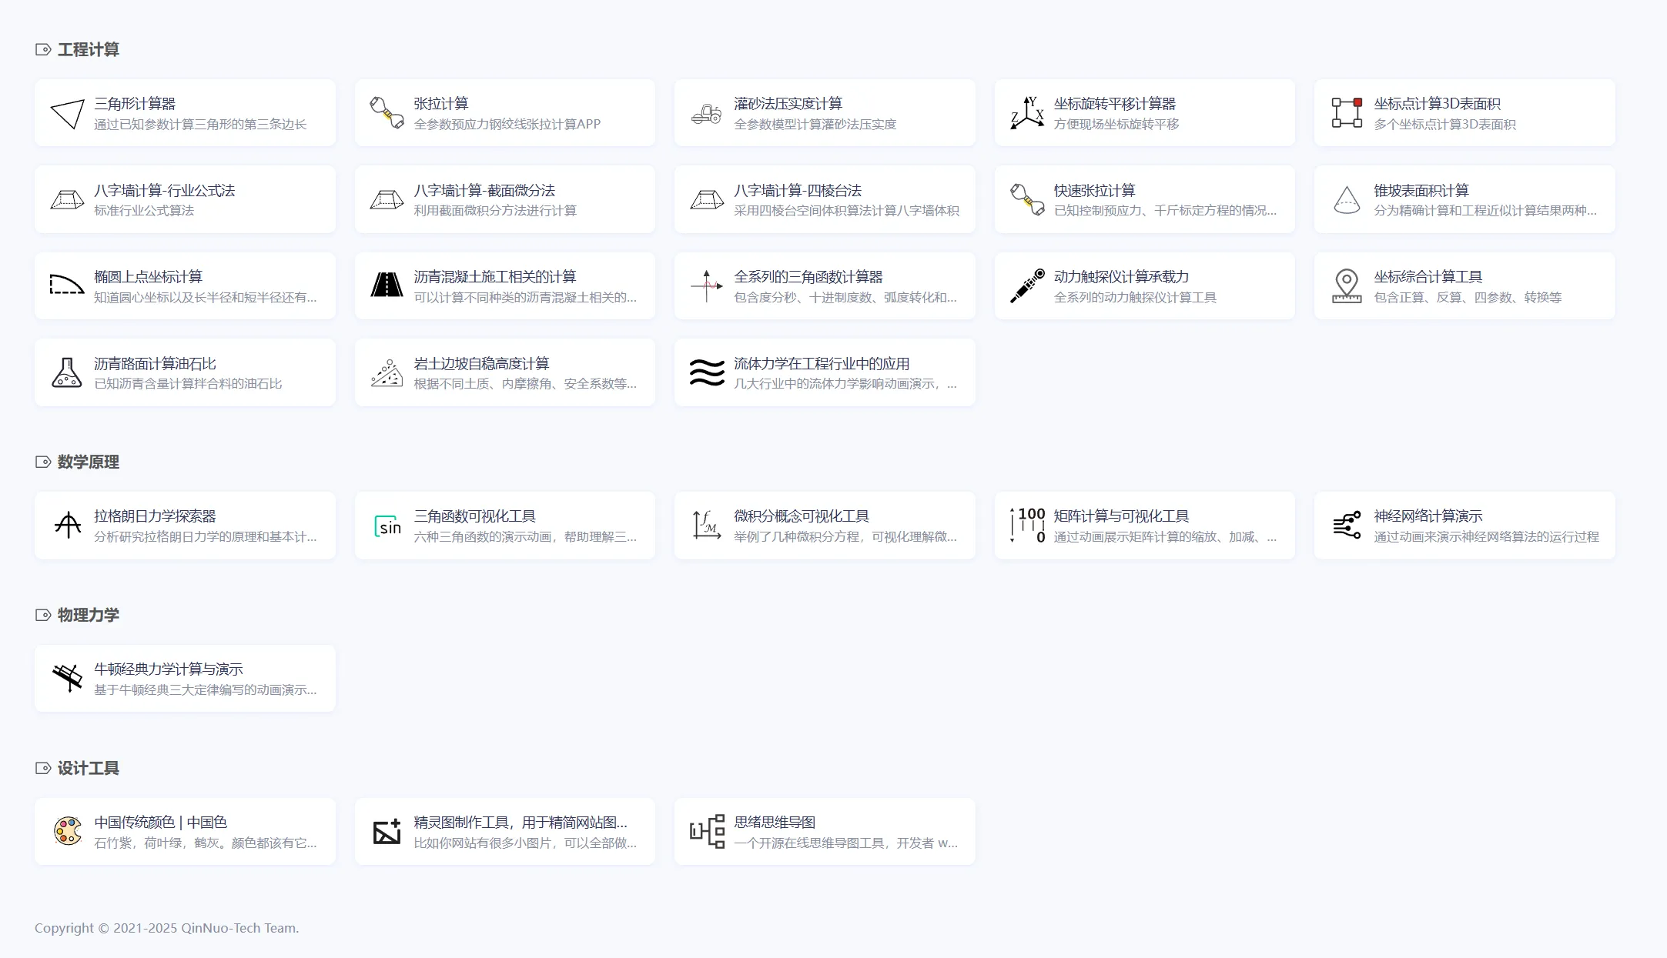Screen dimensions: 1667x958
Task: Click the map pin icon for 坐标综合计算工具
Action: tap(1347, 285)
